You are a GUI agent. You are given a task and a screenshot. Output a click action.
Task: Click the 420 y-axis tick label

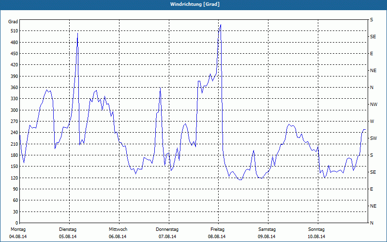(x=15, y=65)
